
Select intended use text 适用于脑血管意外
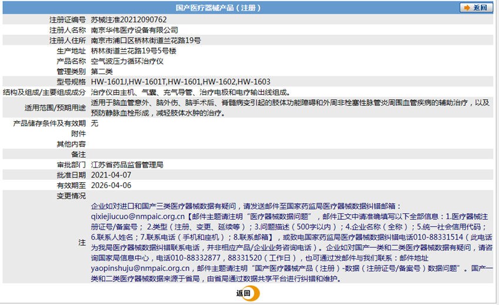120,103
